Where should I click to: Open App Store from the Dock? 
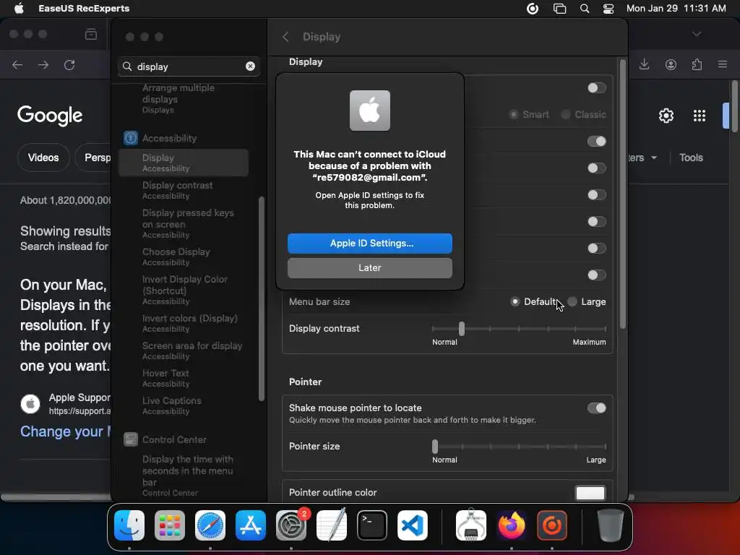(251, 525)
